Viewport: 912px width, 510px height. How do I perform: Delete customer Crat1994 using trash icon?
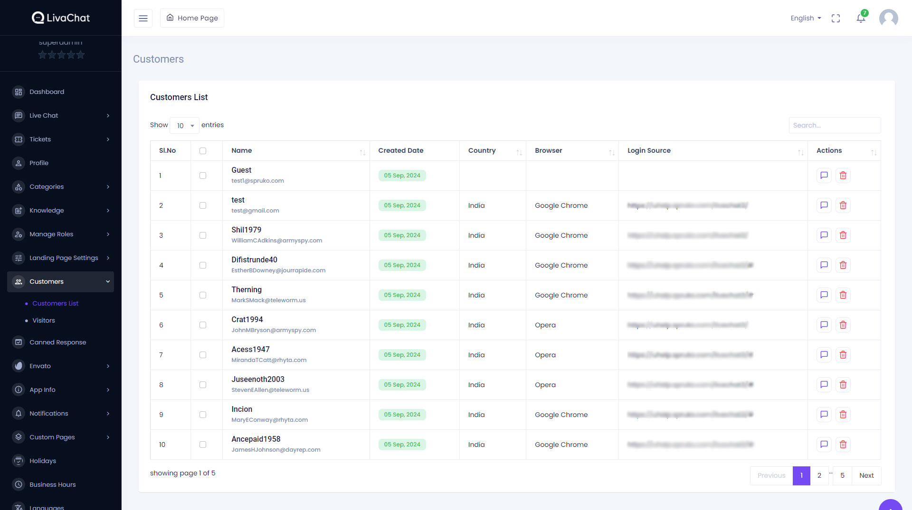pos(843,325)
